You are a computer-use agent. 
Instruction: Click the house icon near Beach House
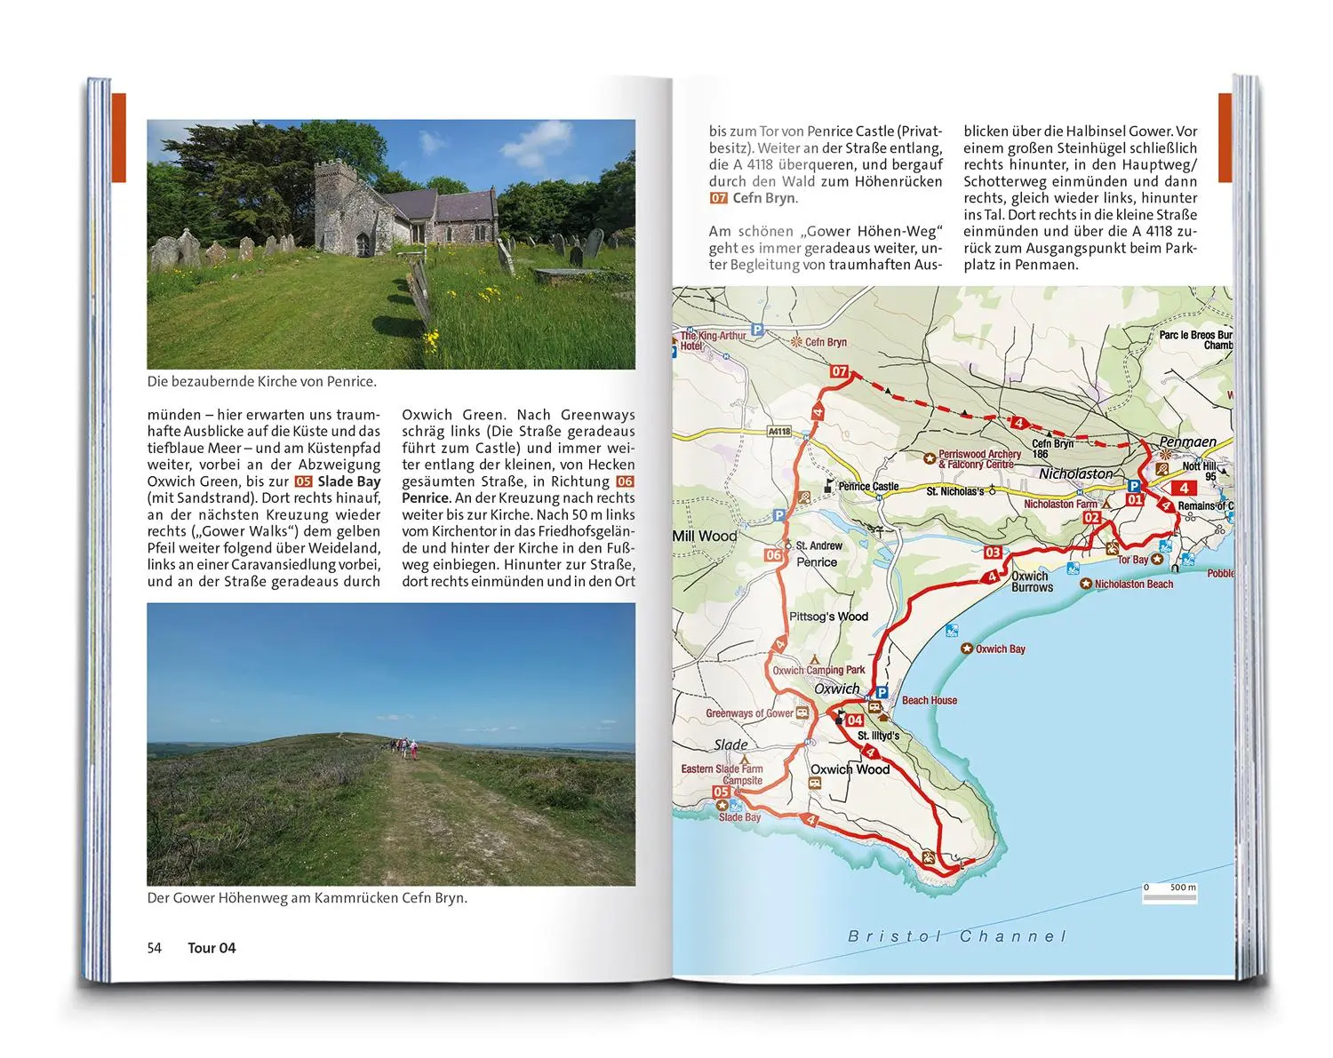(883, 717)
